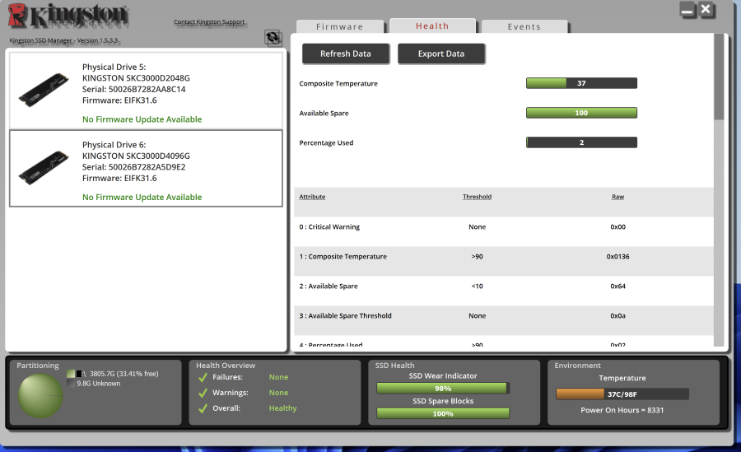Image resolution: width=741 pixels, height=452 pixels.
Task: Click the '3805.7G (33.41% free)' partition text
Action: 123,374
